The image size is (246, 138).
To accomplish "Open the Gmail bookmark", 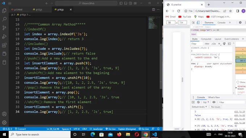I will pos(170,17).
